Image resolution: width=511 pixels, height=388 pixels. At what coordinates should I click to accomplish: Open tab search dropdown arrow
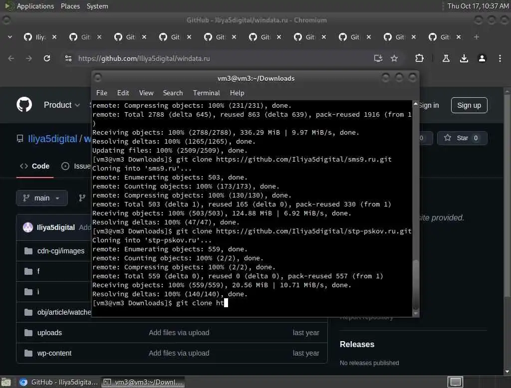[x=10, y=37]
